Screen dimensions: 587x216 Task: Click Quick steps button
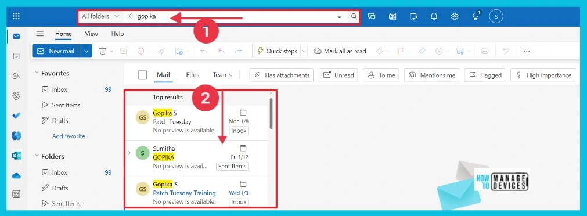click(x=278, y=51)
